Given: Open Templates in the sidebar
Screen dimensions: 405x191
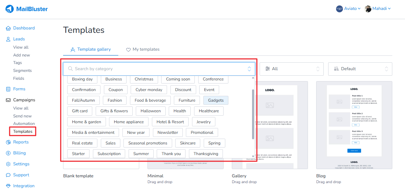Looking at the screenshot, I should tap(23, 131).
